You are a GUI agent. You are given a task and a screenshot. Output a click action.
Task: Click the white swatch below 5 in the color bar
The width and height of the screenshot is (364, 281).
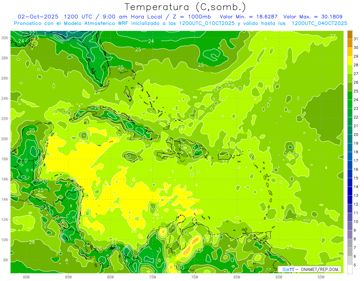pyautogui.click(x=350, y=269)
